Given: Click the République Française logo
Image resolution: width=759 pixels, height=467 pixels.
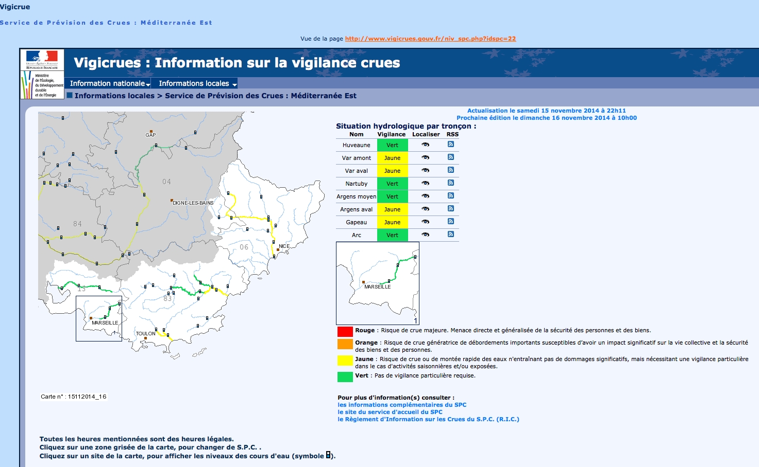Looking at the screenshot, I should (42, 60).
